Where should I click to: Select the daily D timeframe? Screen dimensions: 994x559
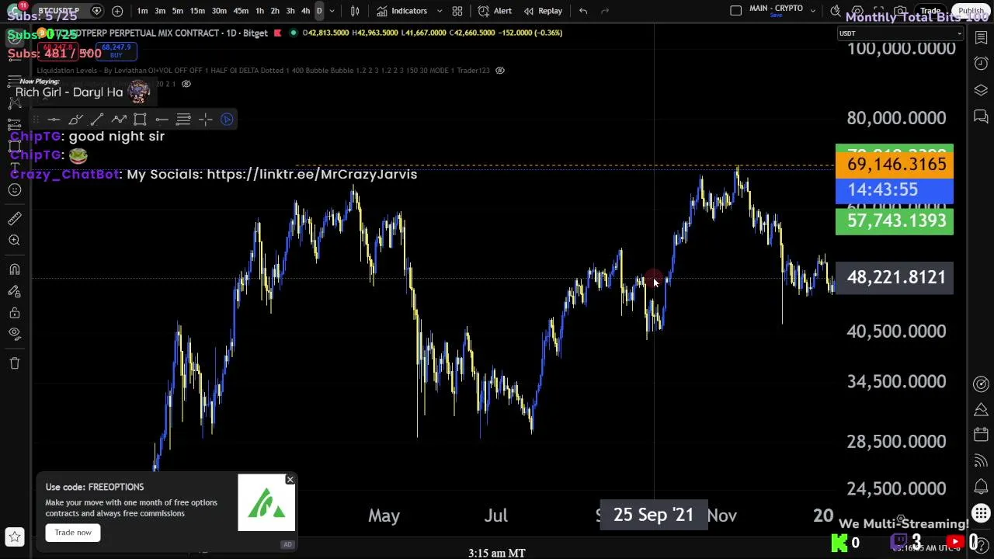tap(319, 11)
